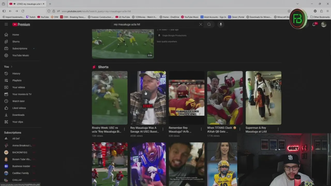Go forward with the browser forward arrow
331x186 pixels.
pyautogui.click(x=17, y=11)
